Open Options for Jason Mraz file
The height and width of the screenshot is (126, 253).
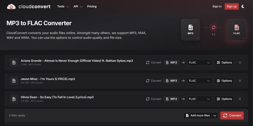(224, 81)
